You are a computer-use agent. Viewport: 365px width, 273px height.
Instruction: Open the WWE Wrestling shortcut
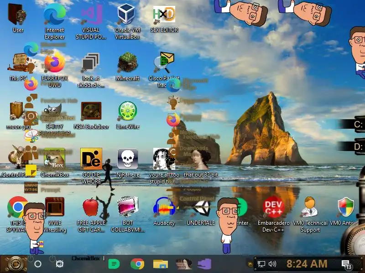click(55, 214)
